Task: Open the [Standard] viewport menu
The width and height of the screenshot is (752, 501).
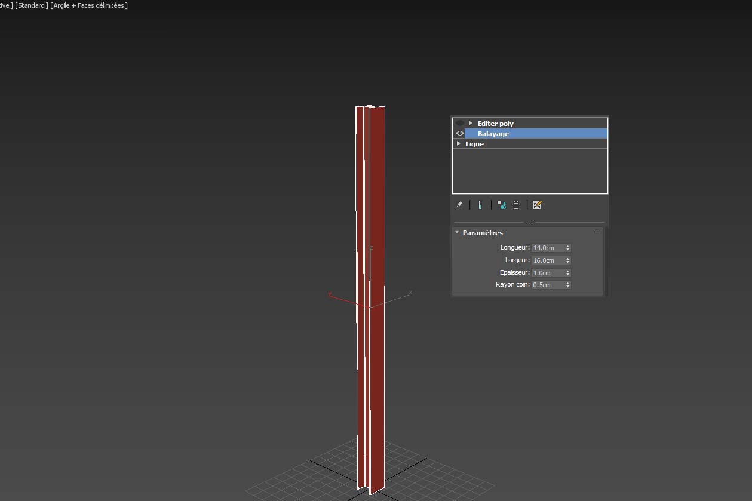Action: point(31,5)
